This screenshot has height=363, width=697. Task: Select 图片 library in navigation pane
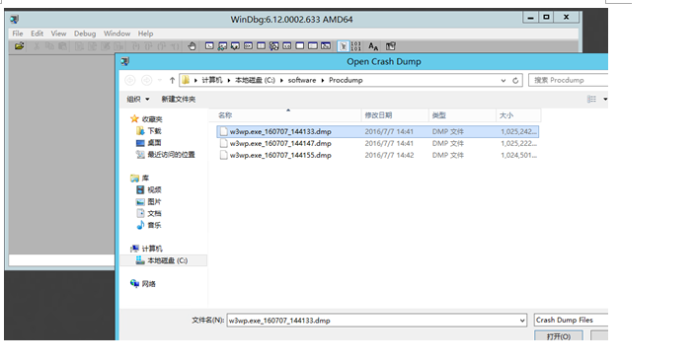pos(149,201)
